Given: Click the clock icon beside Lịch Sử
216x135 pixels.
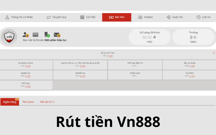Looking at the screenshot, I should click(198, 17).
